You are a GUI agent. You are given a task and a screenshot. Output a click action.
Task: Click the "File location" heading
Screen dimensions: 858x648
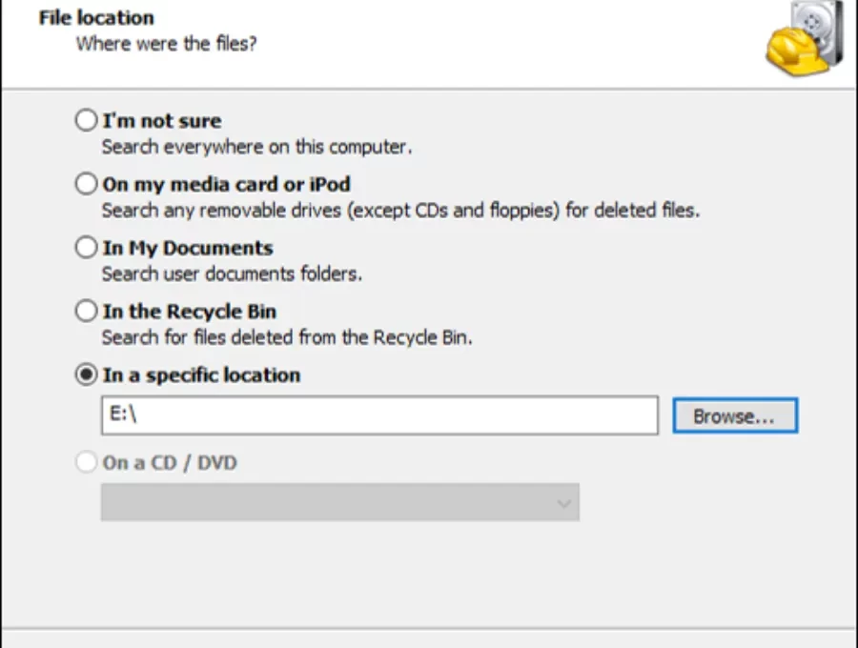(96, 17)
